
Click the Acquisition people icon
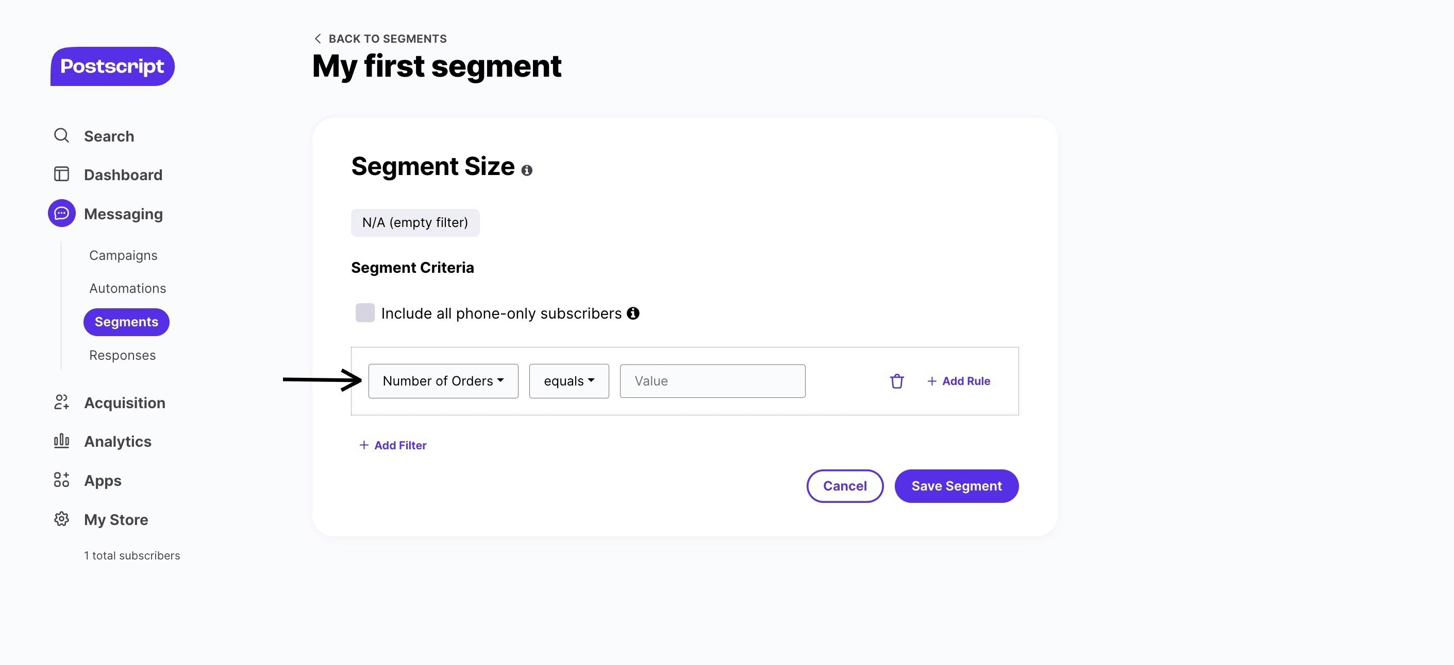tap(61, 402)
